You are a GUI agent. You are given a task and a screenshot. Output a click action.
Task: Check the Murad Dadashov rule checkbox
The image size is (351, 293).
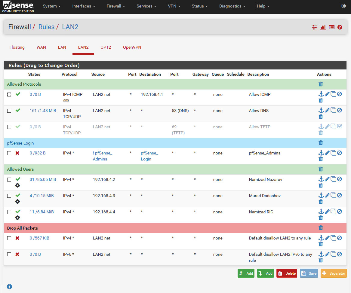pos(9,196)
